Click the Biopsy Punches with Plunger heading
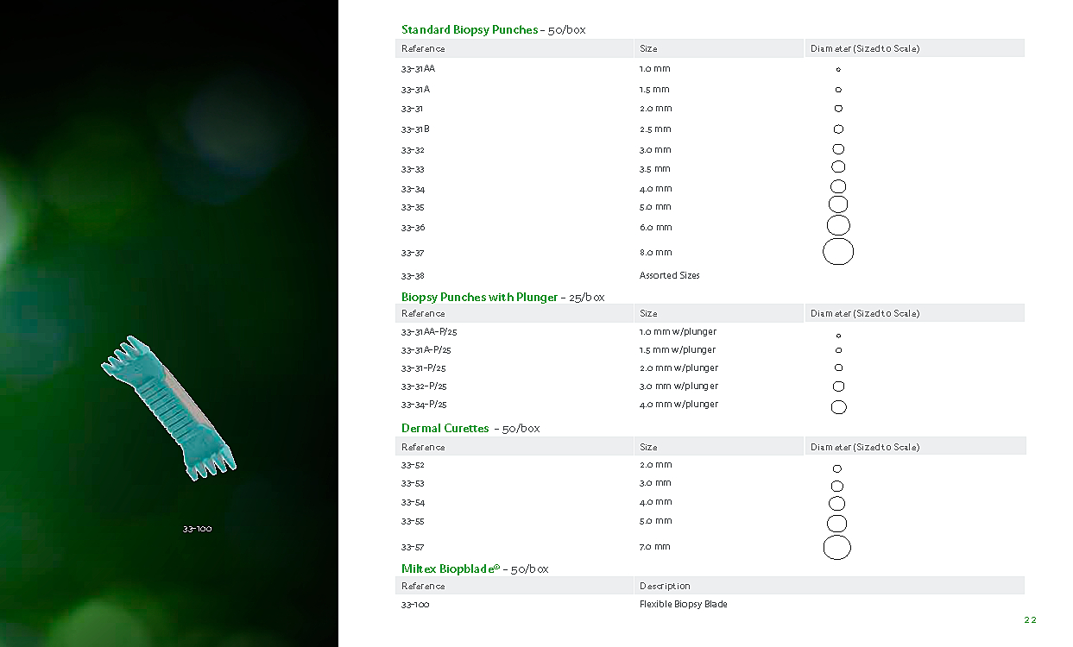1073x647 pixels. coord(479,298)
